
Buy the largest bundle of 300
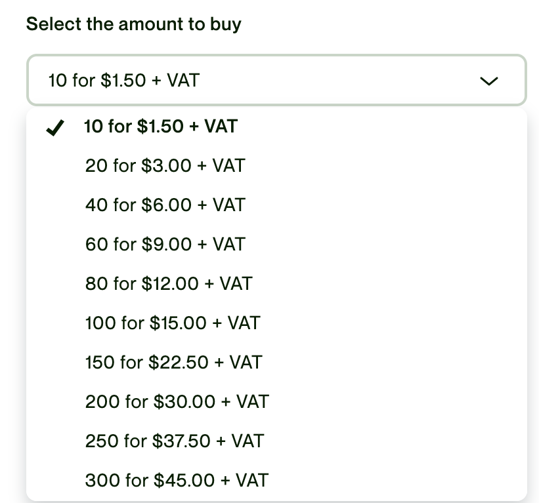pyautogui.click(x=177, y=480)
